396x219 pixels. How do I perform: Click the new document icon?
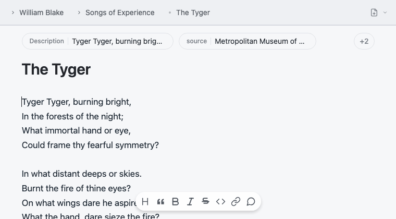pyautogui.click(x=374, y=13)
